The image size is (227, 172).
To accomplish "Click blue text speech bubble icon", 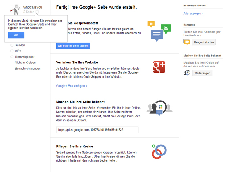I will click(x=157, y=35).
